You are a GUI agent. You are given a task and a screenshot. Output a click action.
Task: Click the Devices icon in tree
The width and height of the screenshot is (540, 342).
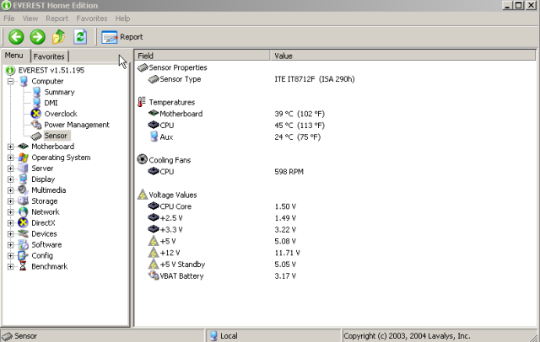23,233
